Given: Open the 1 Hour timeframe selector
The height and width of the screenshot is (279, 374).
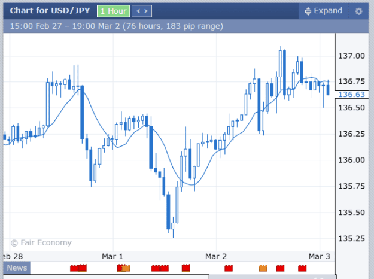Looking at the screenshot, I should (x=114, y=11).
